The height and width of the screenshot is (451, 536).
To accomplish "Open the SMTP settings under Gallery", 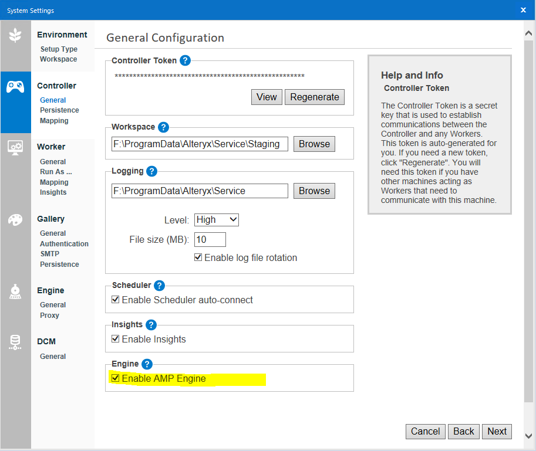I will click(x=51, y=254).
